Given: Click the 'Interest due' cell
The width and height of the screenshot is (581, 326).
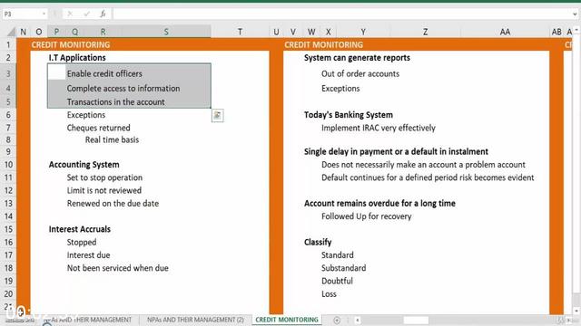Looking at the screenshot, I should [88, 255].
